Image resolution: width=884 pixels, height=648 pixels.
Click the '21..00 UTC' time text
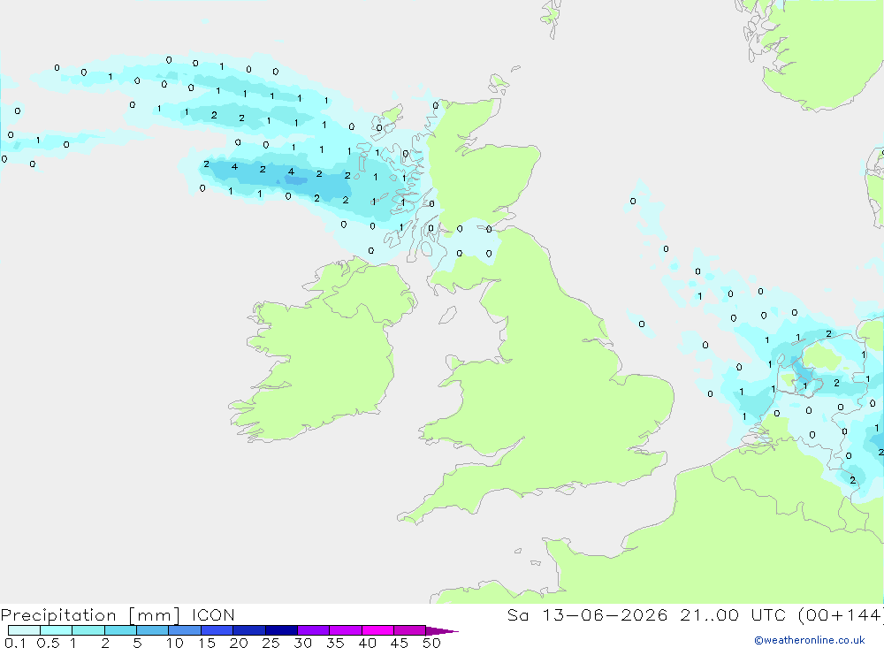point(733,615)
